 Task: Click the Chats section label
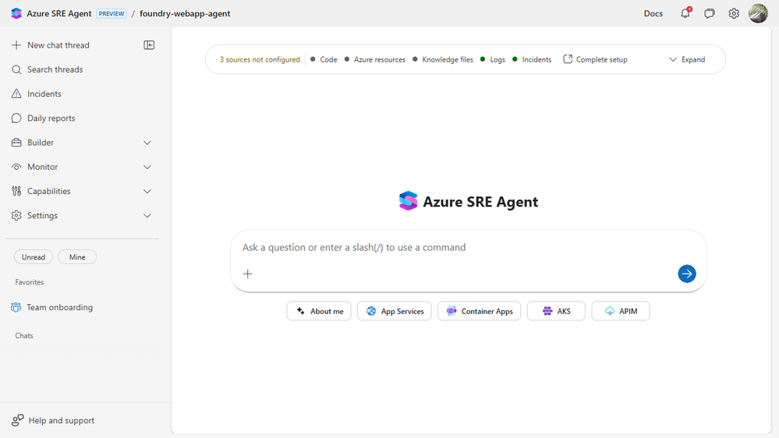tap(24, 336)
